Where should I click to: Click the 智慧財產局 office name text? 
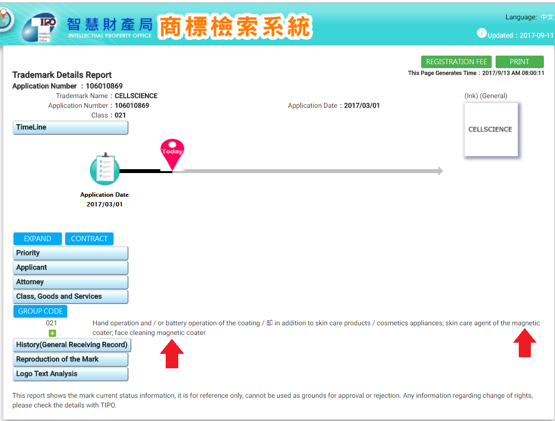pyautogui.click(x=110, y=24)
